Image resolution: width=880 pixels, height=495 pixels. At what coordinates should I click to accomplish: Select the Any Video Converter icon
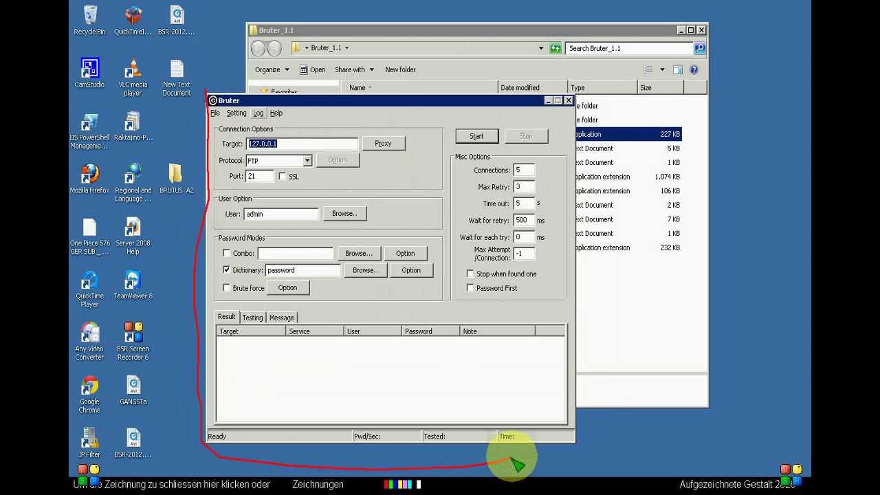(89, 342)
